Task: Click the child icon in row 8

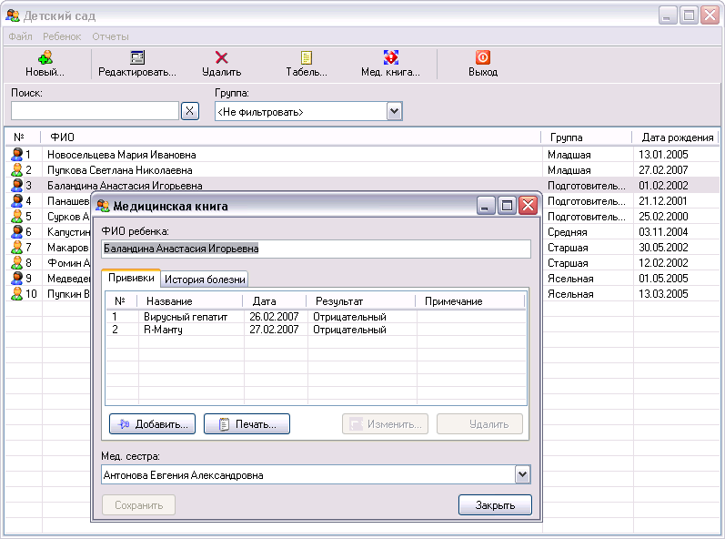Action: pos(17,262)
